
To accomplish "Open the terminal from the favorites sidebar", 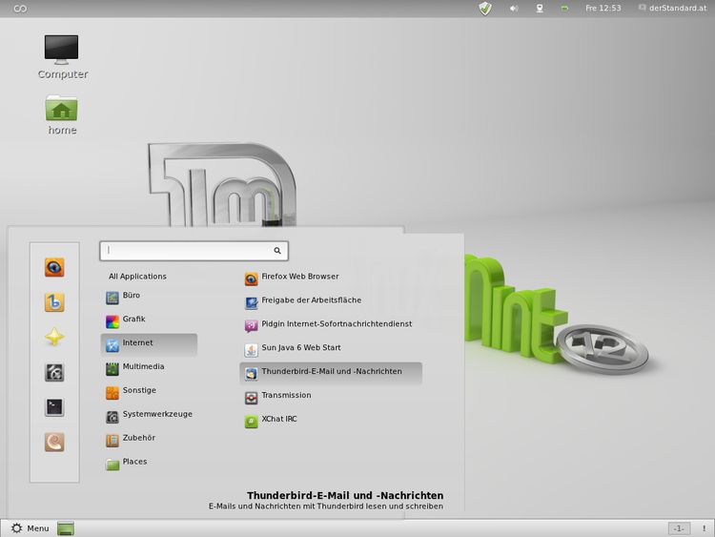I will (54, 407).
